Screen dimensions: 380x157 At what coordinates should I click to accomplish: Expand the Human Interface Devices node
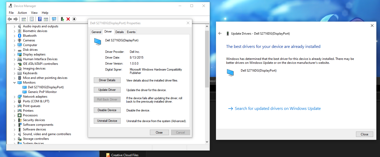[15, 59]
